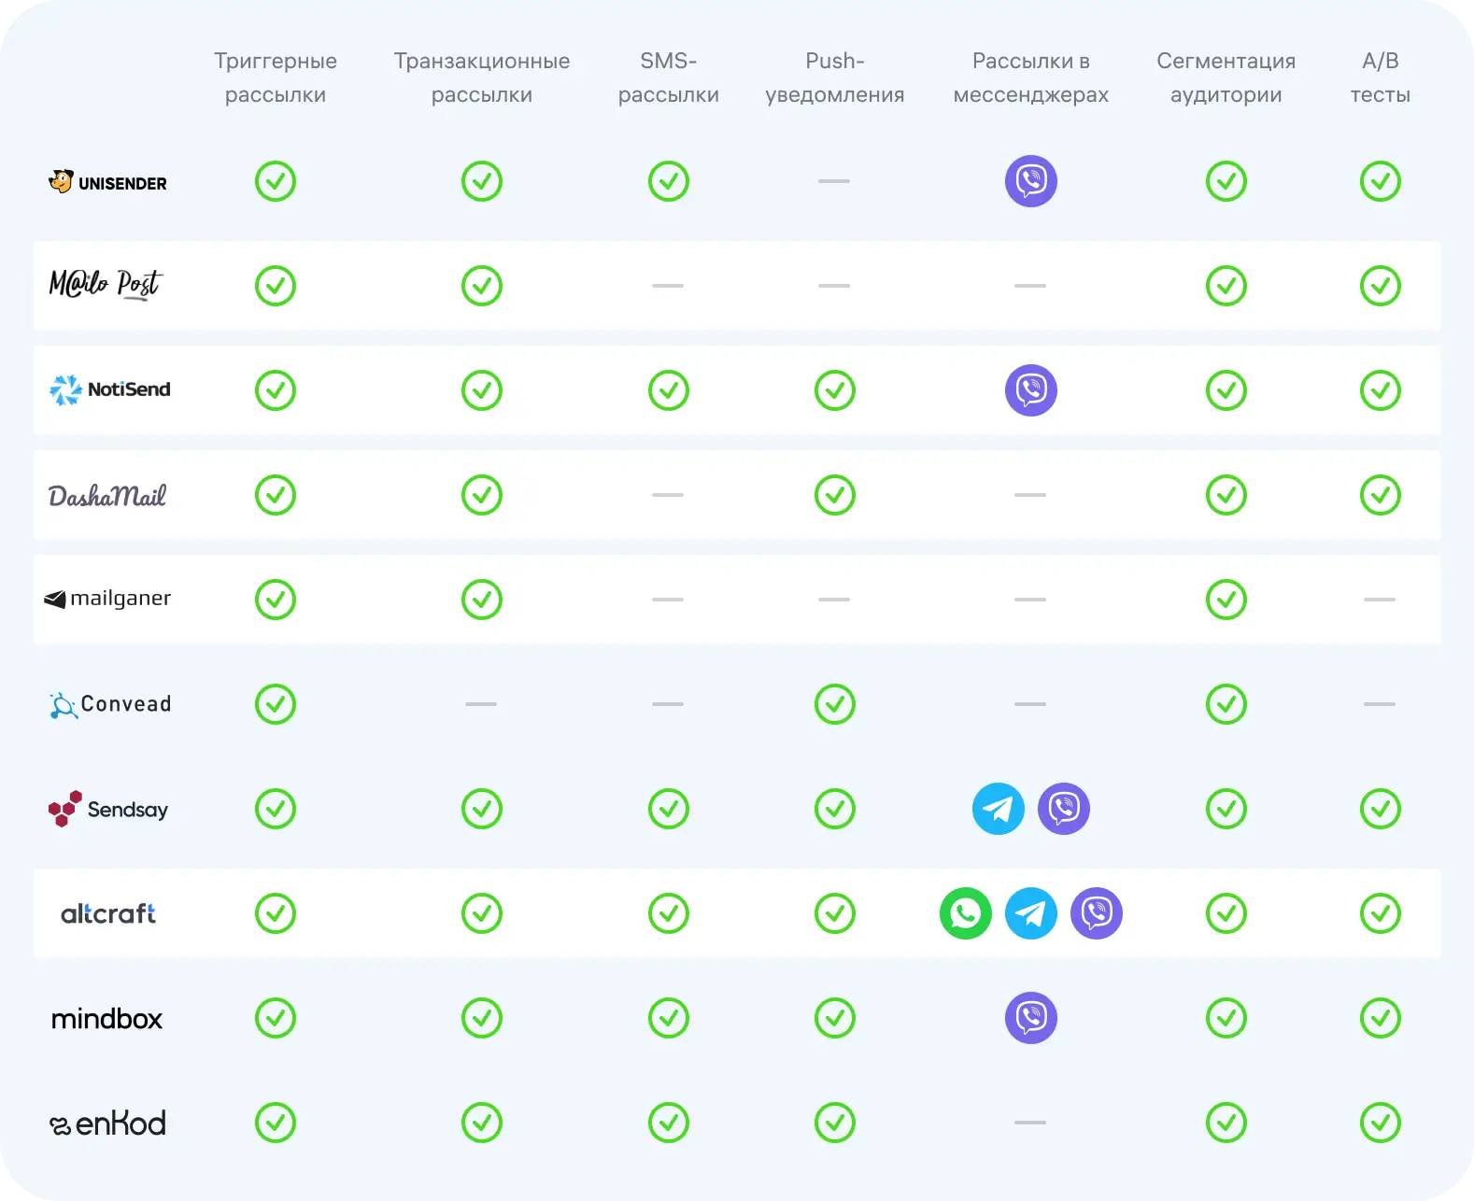Click the mindbox logo
The height and width of the screenshot is (1201, 1474).
(x=106, y=1019)
